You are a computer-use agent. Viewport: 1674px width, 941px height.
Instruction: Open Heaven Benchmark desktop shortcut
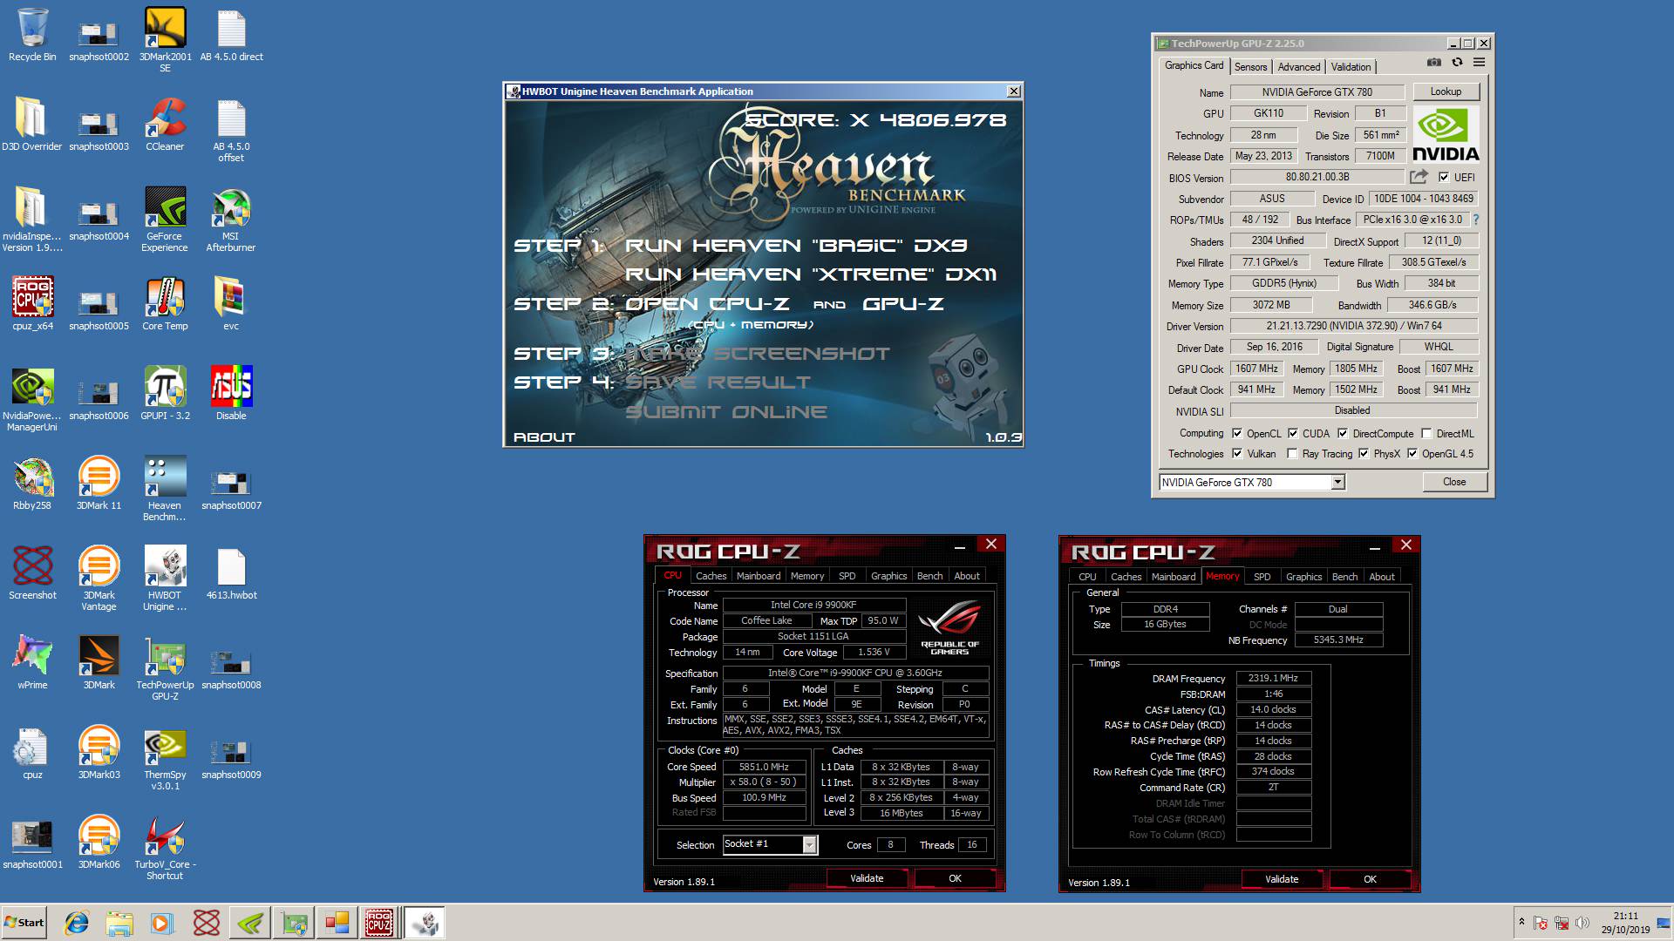pyautogui.click(x=165, y=489)
